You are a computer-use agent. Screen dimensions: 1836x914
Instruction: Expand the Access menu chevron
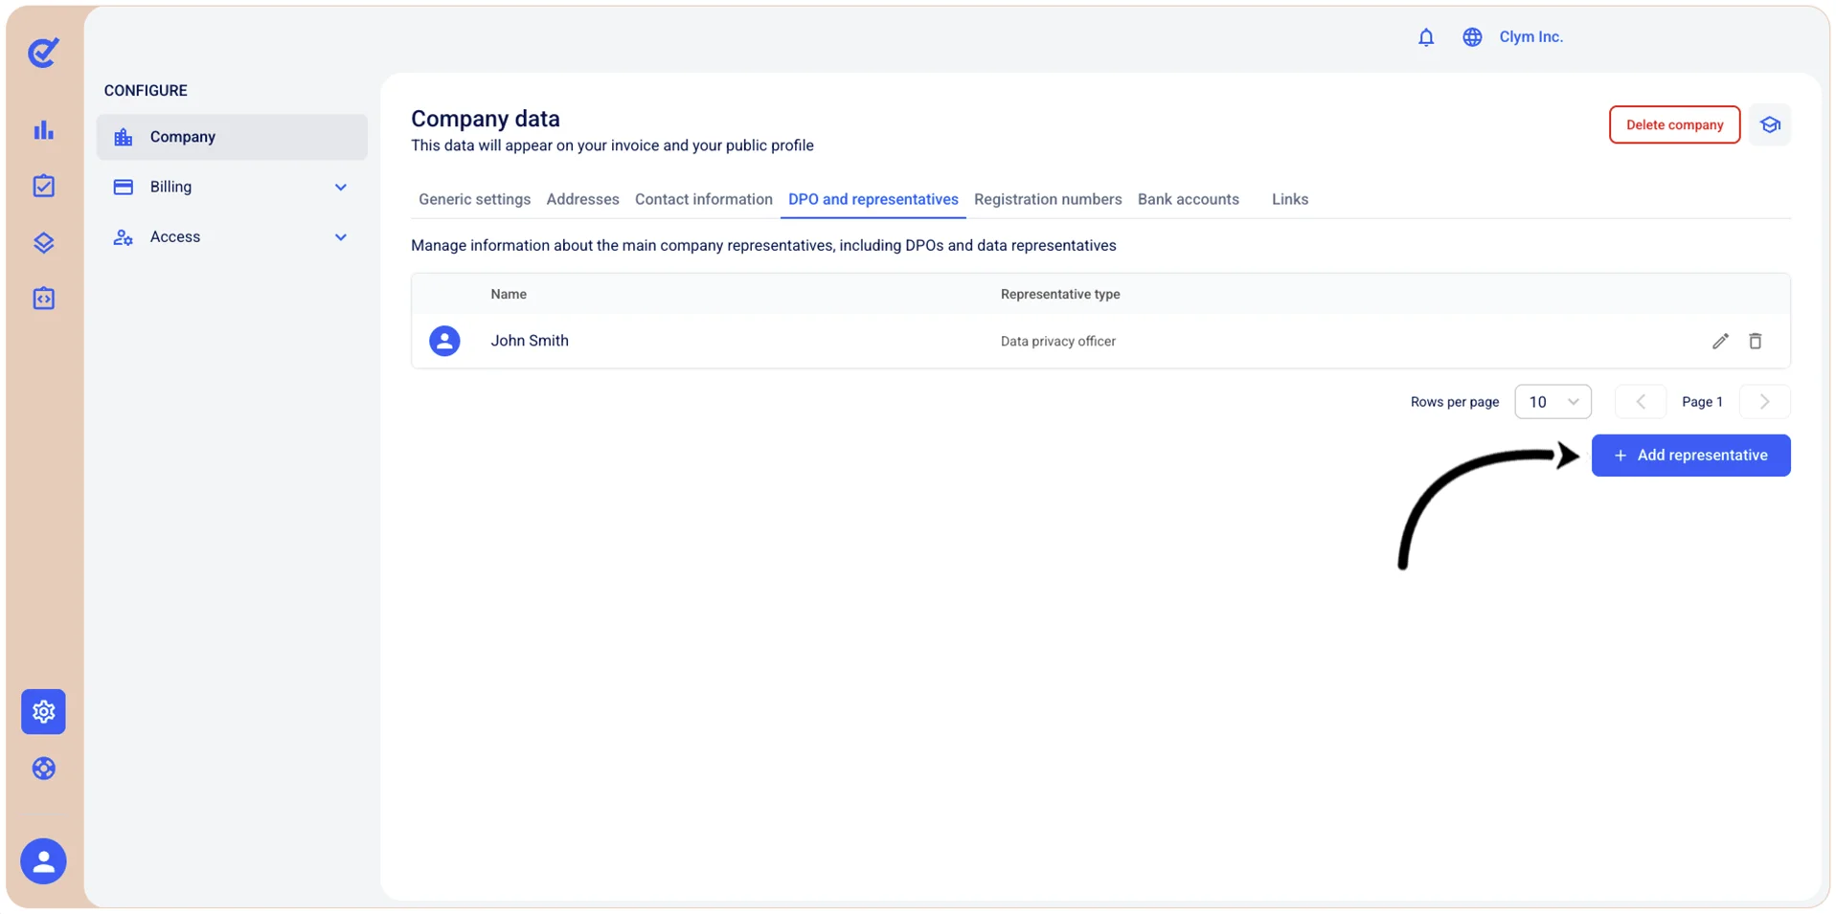click(340, 237)
